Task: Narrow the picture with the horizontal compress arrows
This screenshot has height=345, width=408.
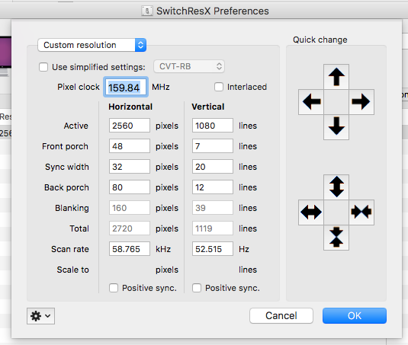Action: coord(361,212)
